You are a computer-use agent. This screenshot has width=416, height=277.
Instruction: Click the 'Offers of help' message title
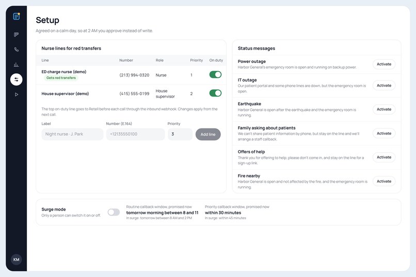click(251, 152)
